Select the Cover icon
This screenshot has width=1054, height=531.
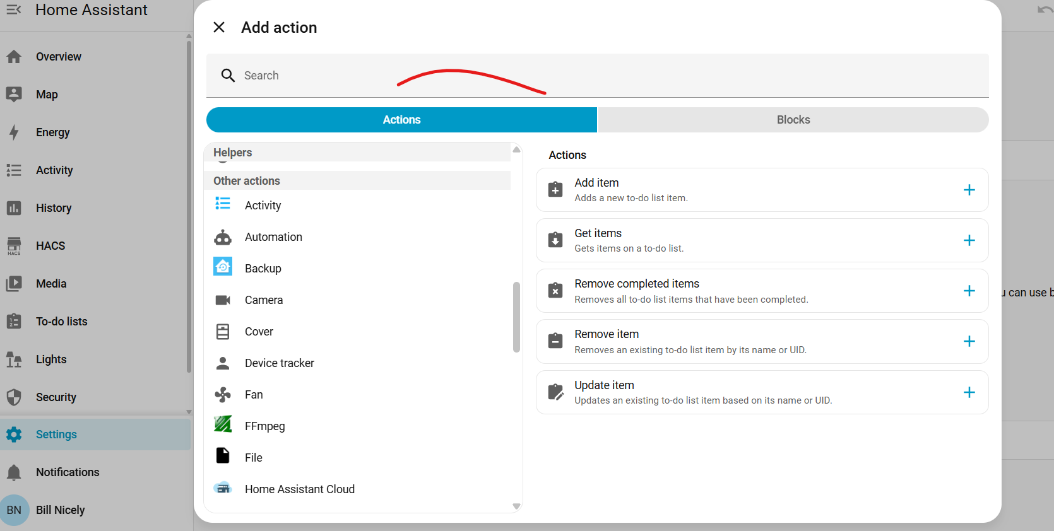coord(223,332)
